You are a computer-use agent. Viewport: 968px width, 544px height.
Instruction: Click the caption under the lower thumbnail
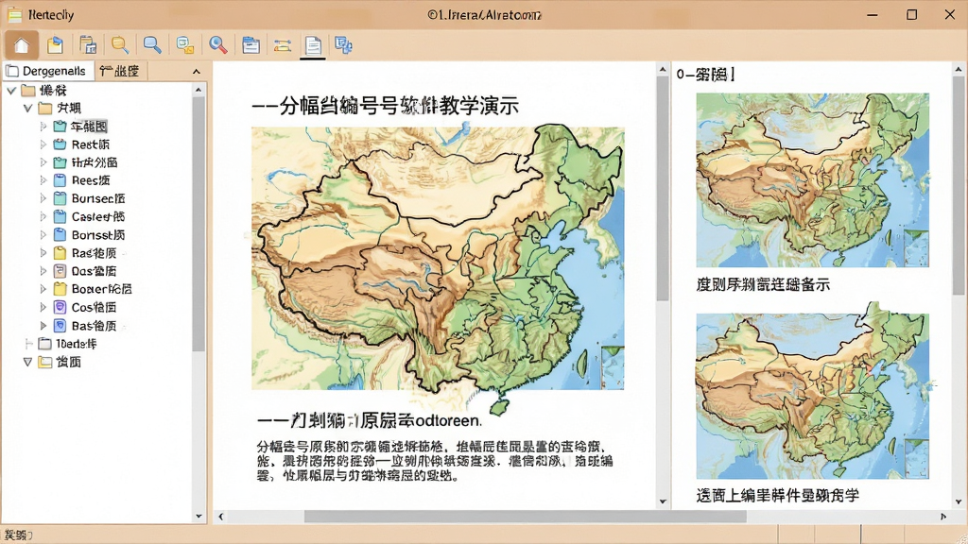coord(778,495)
